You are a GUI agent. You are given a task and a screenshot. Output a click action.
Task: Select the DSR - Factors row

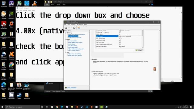(x=119, y=36)
